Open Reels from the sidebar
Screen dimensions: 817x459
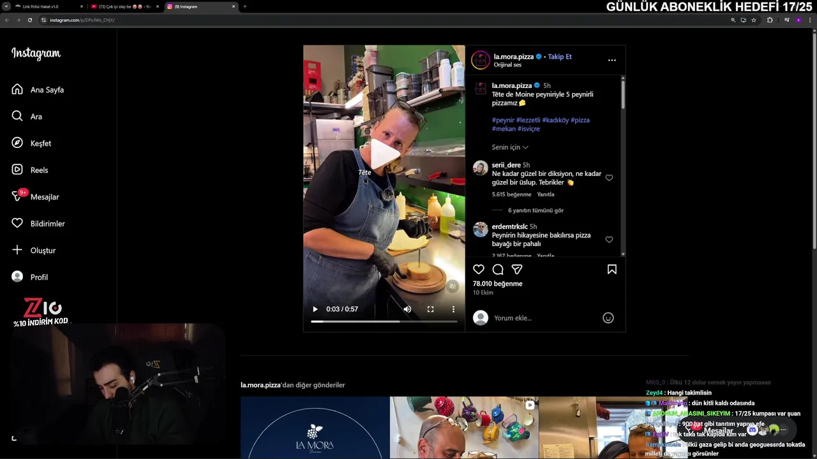pyautogui.click(x=31, y=170)
